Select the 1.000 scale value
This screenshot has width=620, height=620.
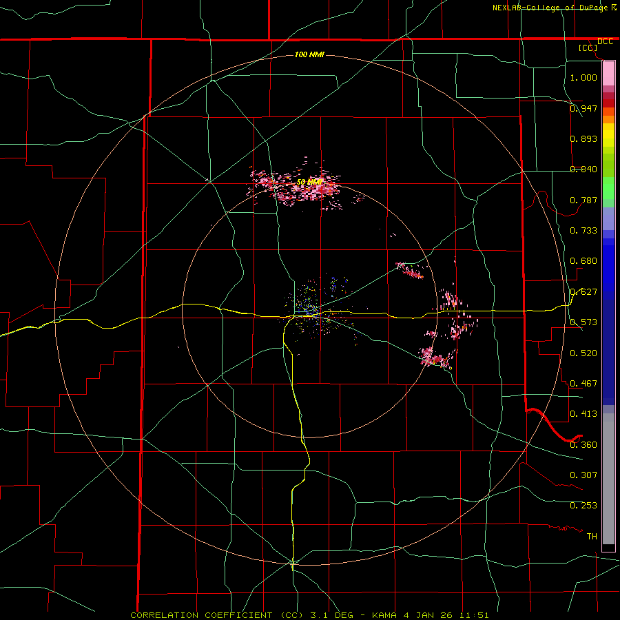[583, 77]
